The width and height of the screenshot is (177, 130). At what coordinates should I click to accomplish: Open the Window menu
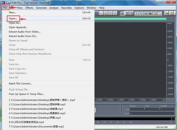91,8
